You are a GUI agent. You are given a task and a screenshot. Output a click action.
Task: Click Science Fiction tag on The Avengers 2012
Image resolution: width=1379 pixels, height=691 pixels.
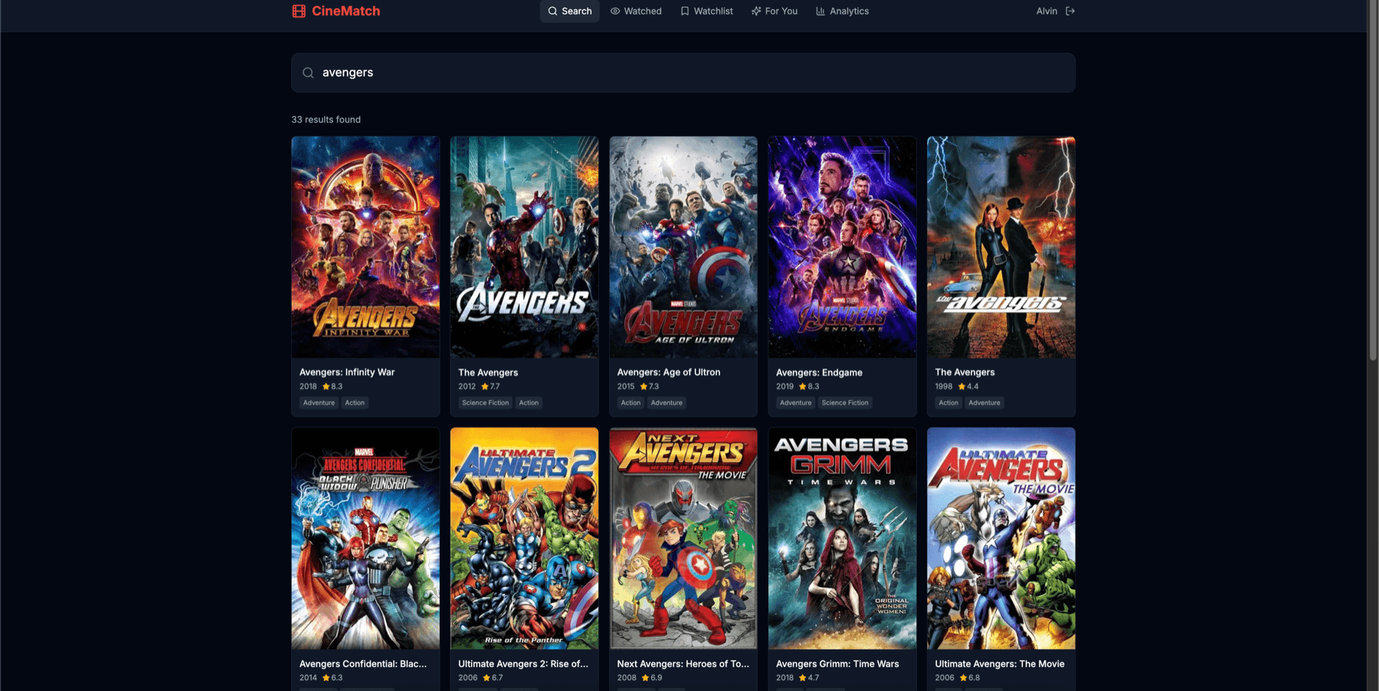[x=485, y=403]
